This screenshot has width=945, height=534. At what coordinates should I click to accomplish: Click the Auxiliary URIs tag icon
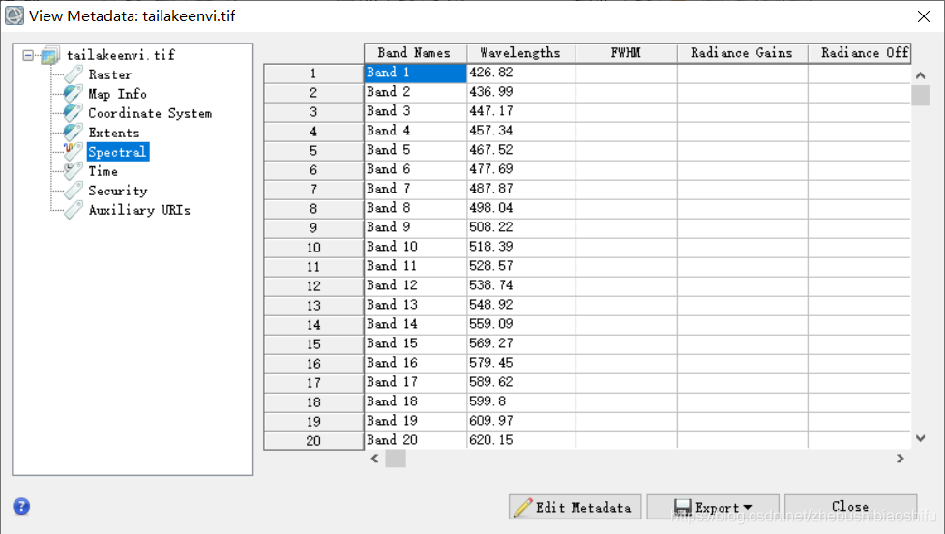coord(73,210)
